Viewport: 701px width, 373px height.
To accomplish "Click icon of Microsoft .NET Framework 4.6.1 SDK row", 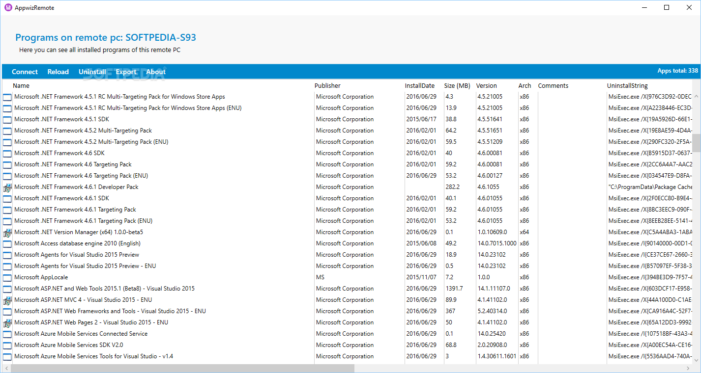I will click(7, 198).
